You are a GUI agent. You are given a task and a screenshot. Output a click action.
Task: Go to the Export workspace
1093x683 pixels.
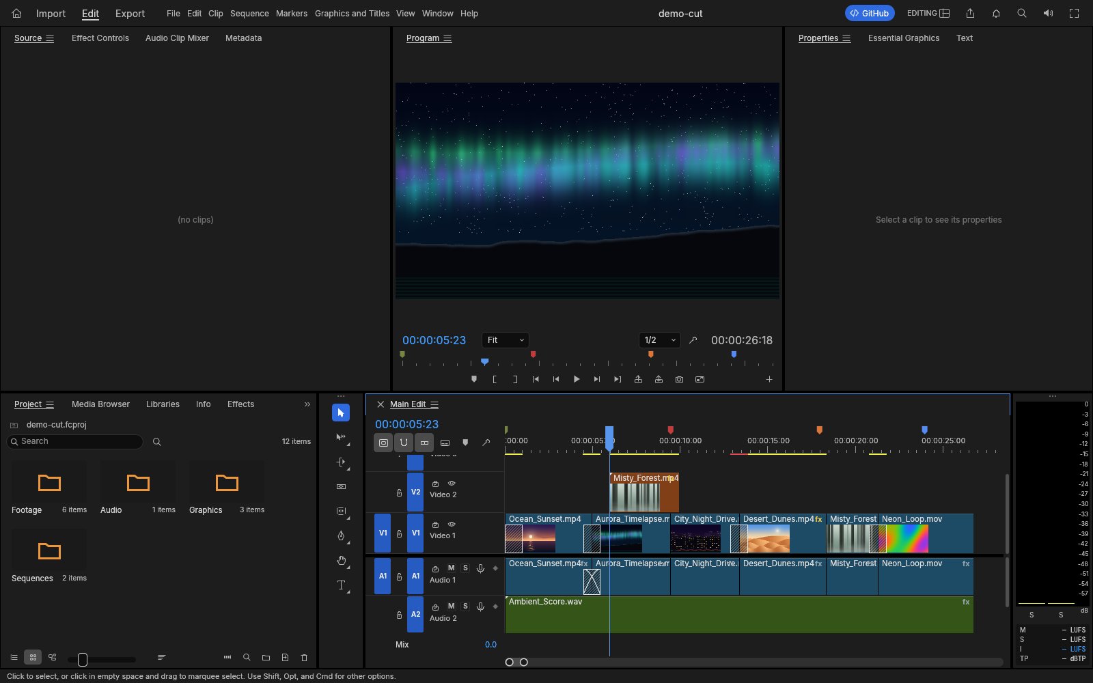tap(130, 13)
